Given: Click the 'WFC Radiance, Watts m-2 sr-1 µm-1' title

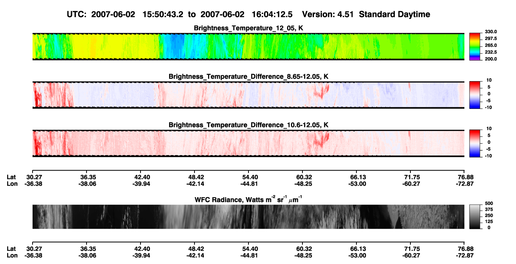Looking at the screenshot, I should tap(248, 199).
